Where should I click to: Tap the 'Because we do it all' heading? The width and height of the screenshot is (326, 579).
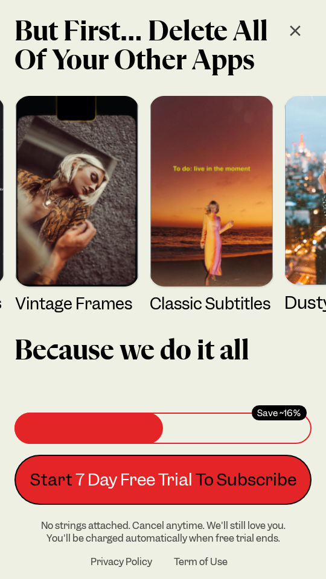pyautogui.click(x=132, y=349)
